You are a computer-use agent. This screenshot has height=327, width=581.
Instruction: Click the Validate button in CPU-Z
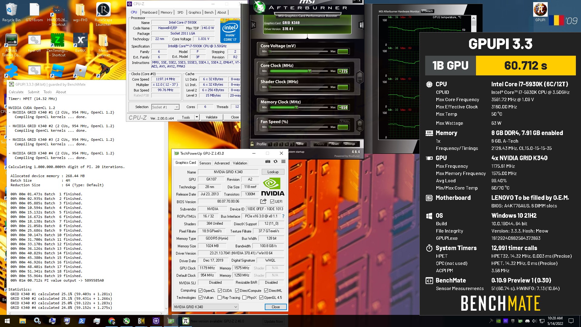212,117
